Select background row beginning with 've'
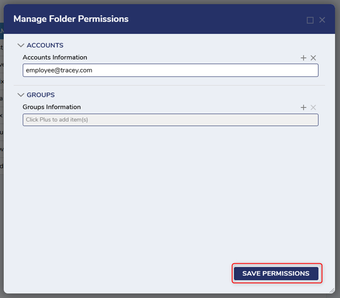The height and width of the screenshot is (298, 340). [x=2, y=64]
